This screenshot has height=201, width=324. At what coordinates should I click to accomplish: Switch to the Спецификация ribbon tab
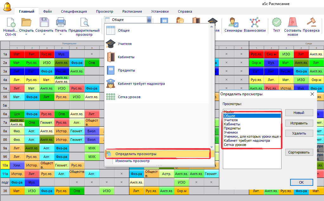pos(74,11)
